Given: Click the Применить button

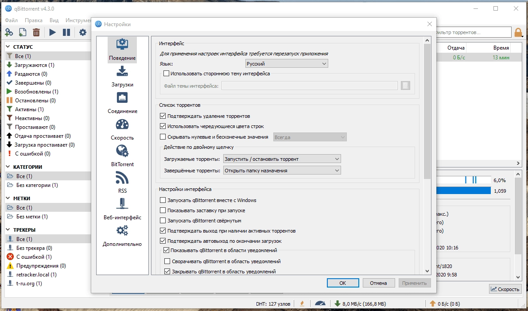Looking at the screenshot, I should [415, 283].
